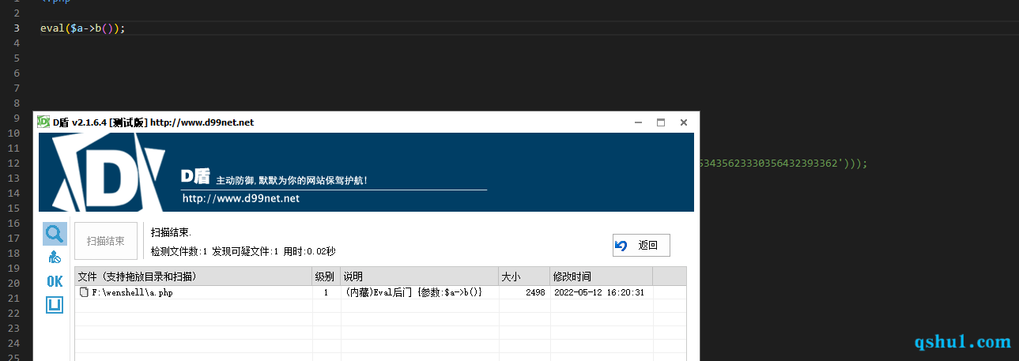
Task: Sort by the 文件 column header
Action: tap(194, 276)
